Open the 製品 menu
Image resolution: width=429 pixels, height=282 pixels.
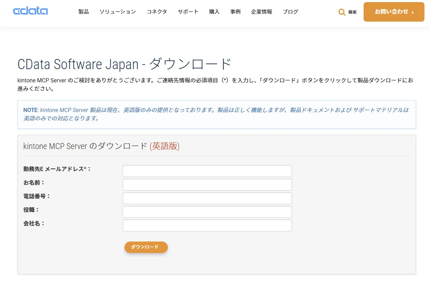[84, 12]
